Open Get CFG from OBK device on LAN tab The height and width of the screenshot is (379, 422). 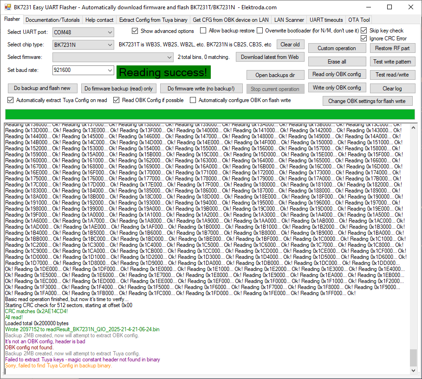pos(231,20)
